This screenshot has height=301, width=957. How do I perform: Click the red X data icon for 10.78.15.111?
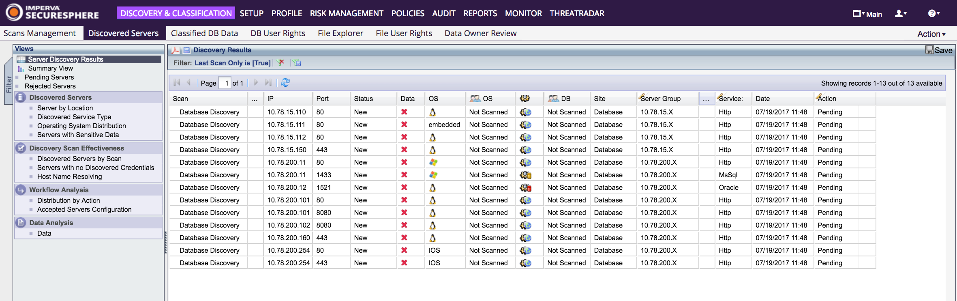click(x=404, y=125)
